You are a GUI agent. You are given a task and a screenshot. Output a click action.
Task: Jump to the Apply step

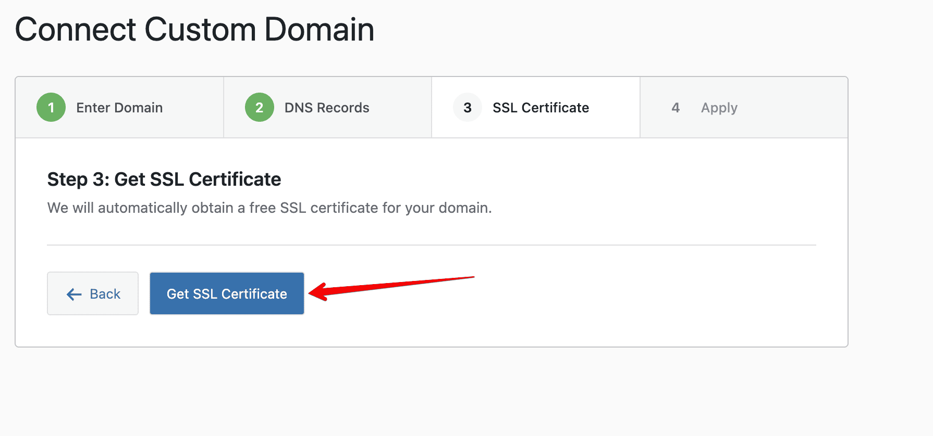719,108
